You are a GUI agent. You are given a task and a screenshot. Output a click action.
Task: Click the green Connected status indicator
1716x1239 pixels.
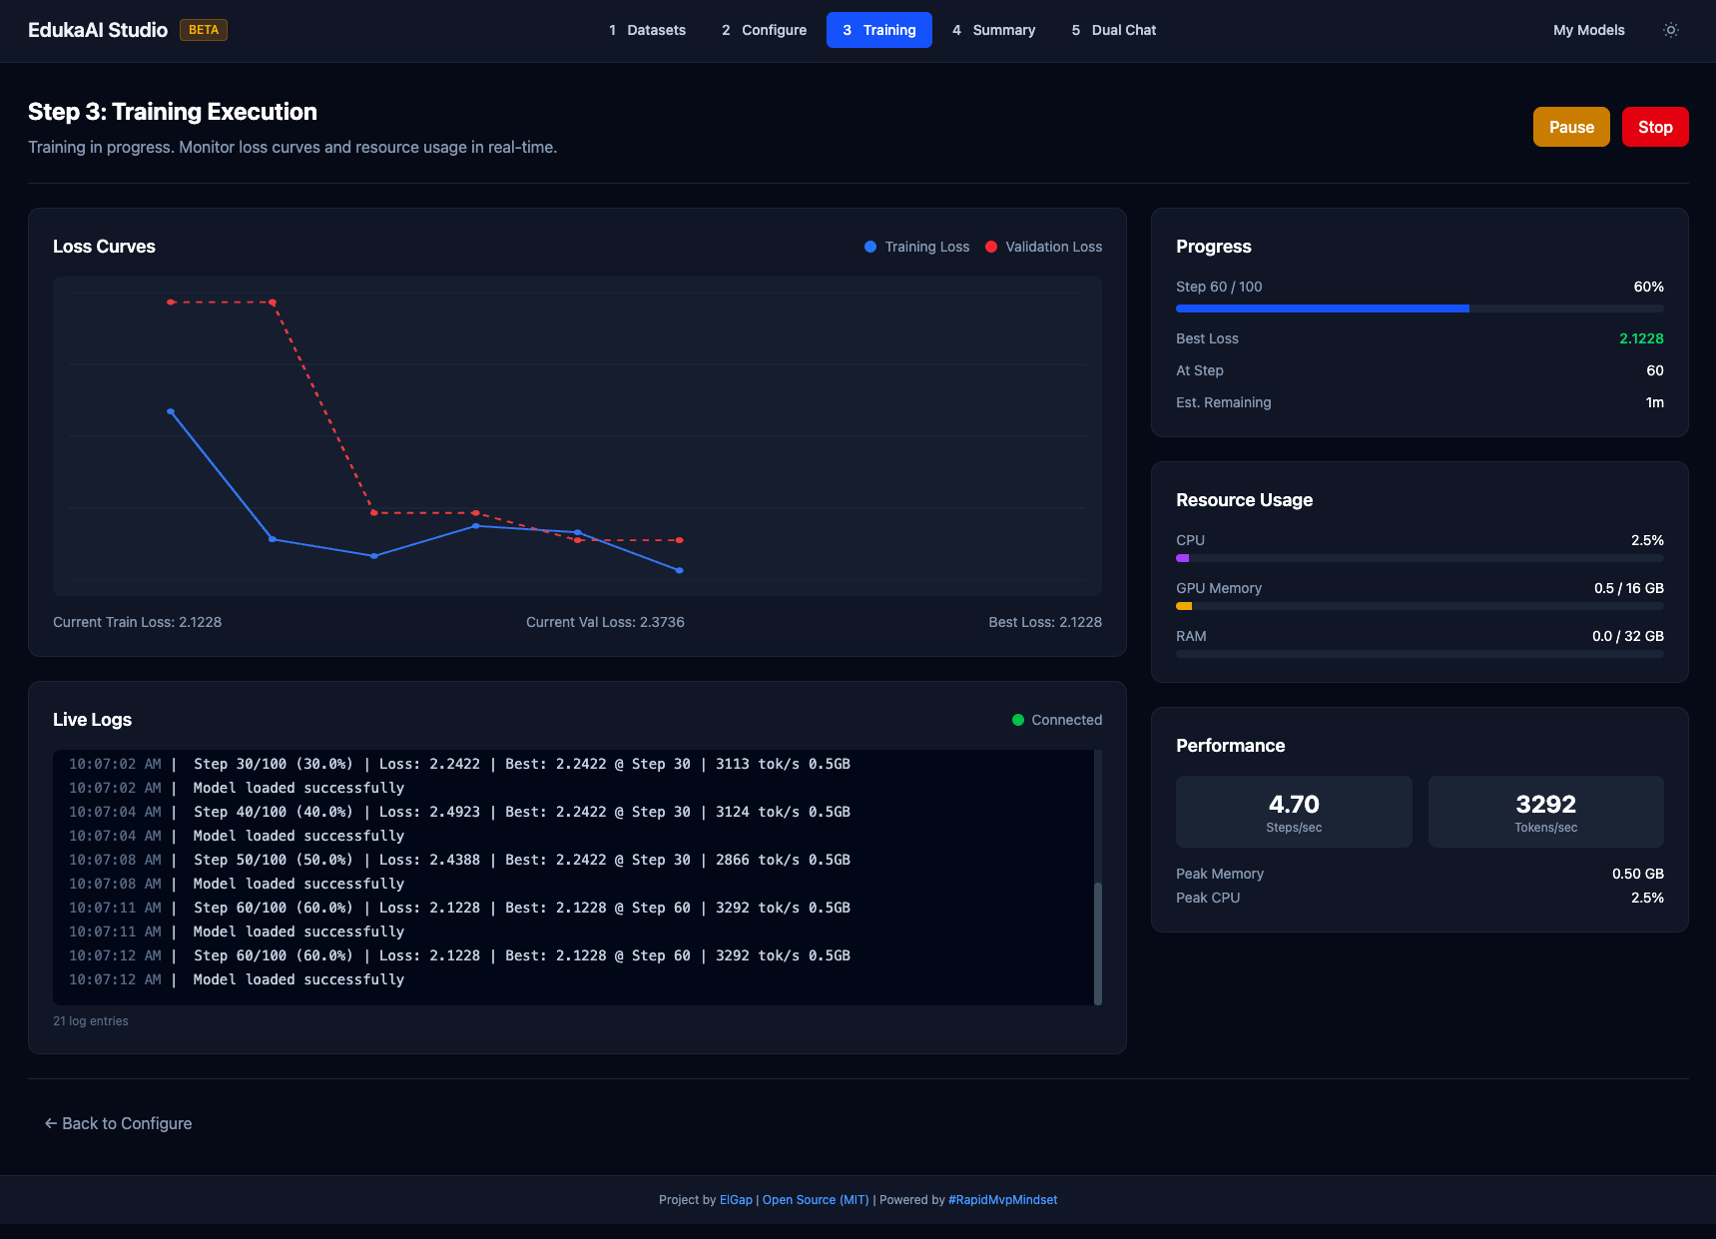(1017, 719)
